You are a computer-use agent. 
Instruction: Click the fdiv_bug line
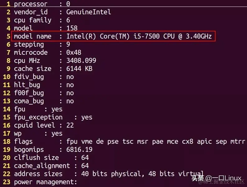(x=44, y=77)
